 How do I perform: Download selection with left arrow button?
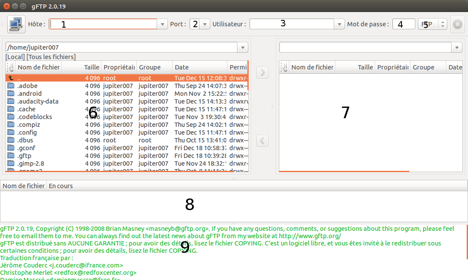(x=262, y=141)
